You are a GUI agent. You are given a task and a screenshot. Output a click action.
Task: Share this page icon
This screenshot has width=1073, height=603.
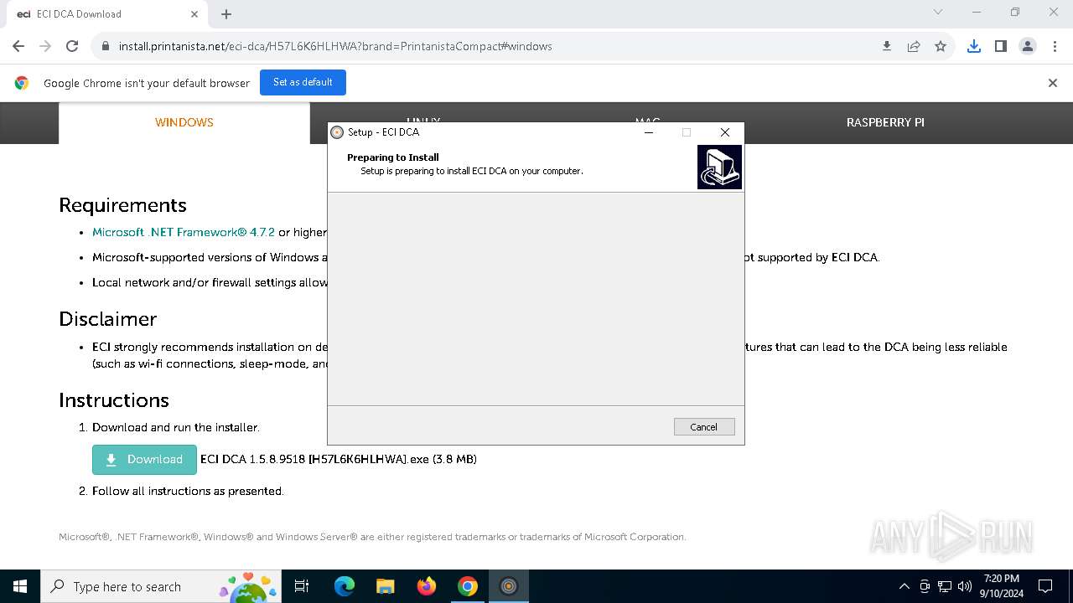point(914,46)
